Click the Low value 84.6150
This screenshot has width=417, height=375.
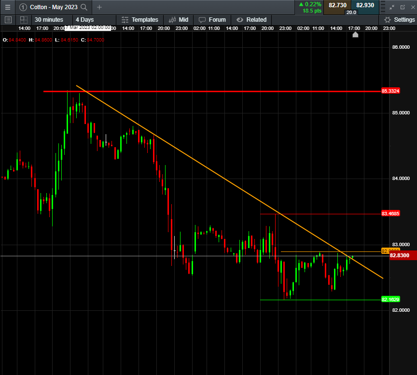tap(69, 40)
